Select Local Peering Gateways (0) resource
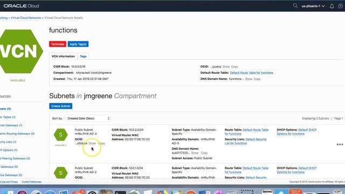Screen dimensions: 345x194 15,158
